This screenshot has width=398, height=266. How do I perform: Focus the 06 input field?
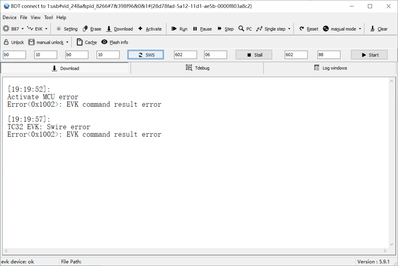pyautogui.click(x=215, y=55)
